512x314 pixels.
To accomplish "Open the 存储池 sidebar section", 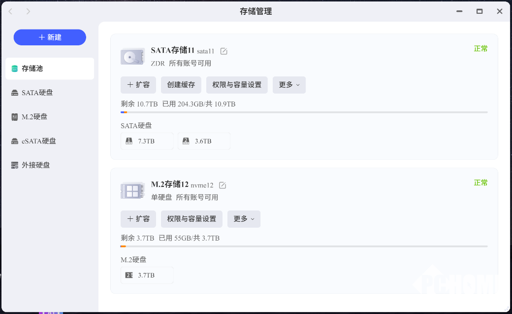I will 50,69.
